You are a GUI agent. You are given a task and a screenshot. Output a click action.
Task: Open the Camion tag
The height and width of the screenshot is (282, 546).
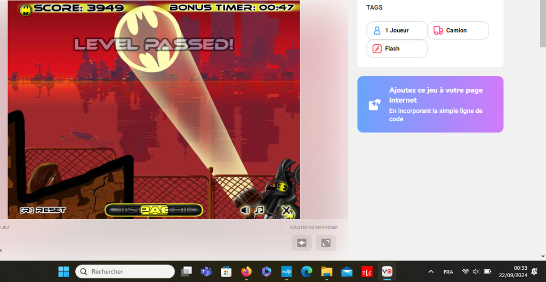tap(458, 30)
